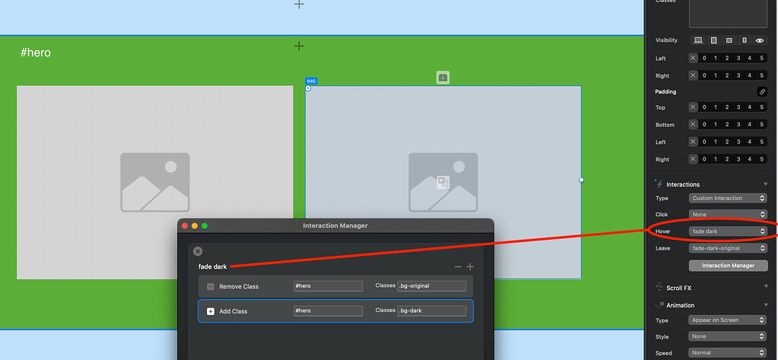Image resolution: width=778 pixels, height=360 pixels.
Task: Click the eye icon in Visibility row
Action: click(x=760, y=40)
